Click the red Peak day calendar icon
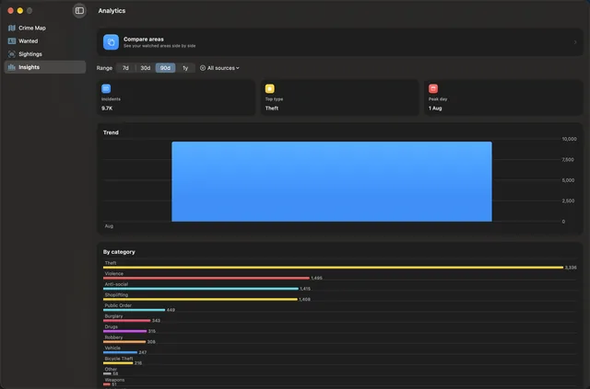This screenshot has width=590, height=389. 433,88
